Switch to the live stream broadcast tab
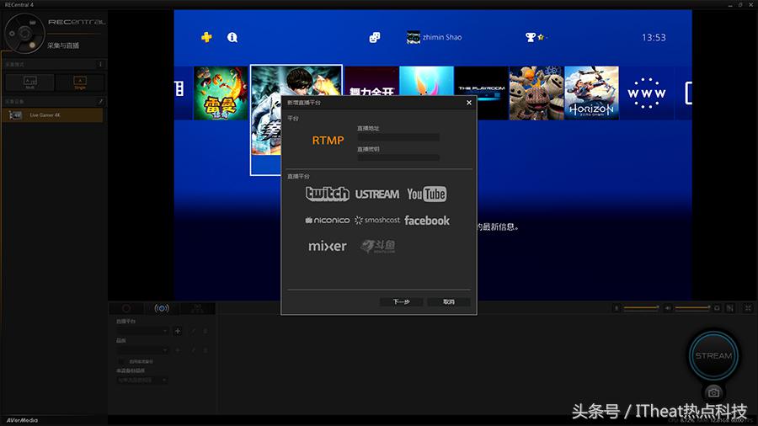This screenshot has width=758, height=426. click(162, 308)
